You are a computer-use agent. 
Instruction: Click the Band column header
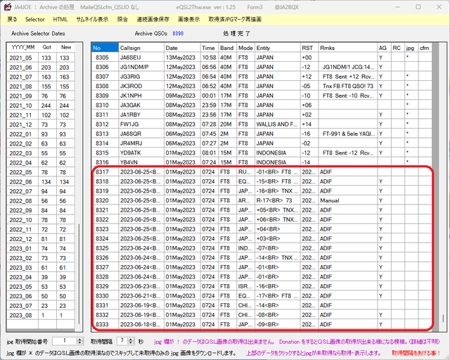[228, 48]
